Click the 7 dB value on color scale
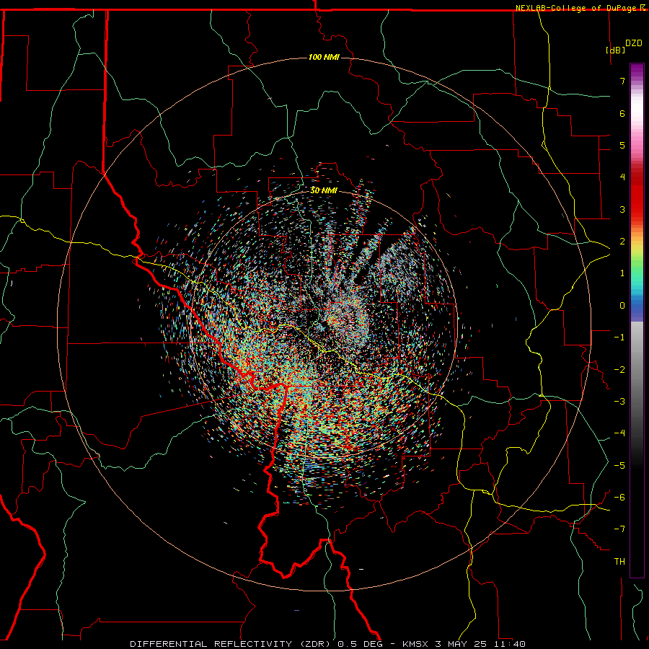The width and height of the screenshot is (649, 649). (x=622, y=81)
